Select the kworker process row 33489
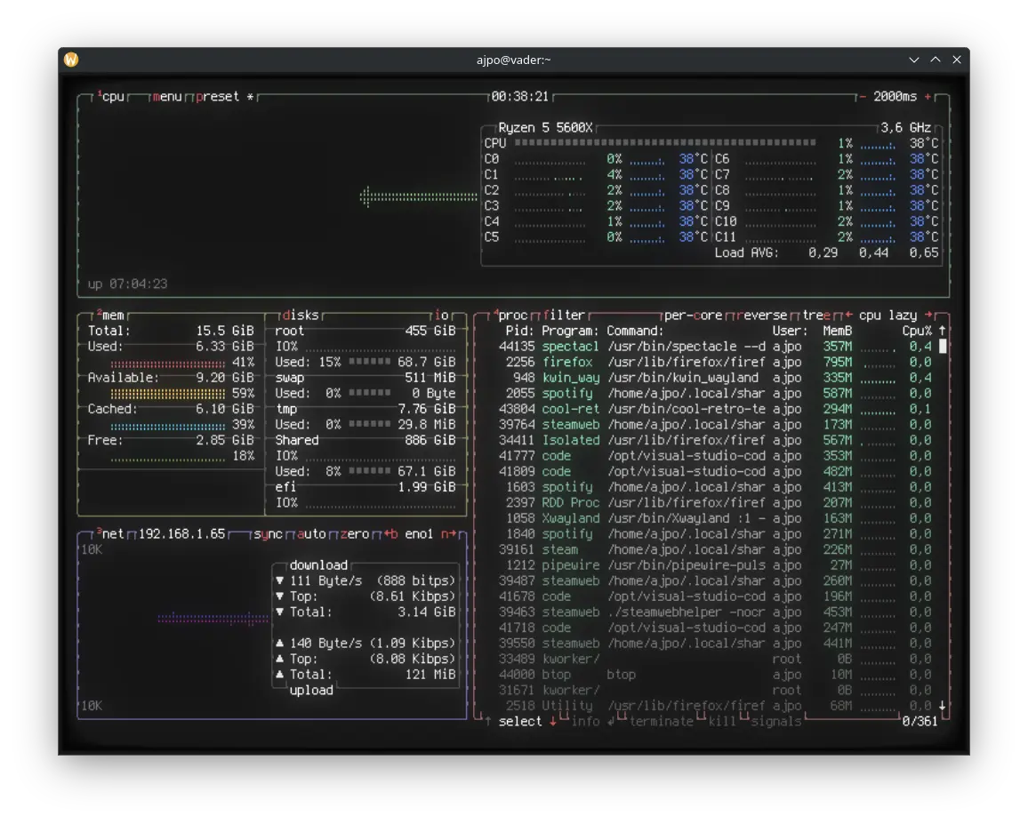 (715, 659)
